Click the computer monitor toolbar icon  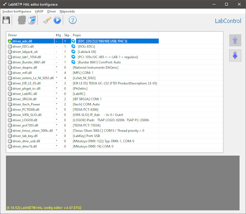pyautogui.click(x=32, y=20)
